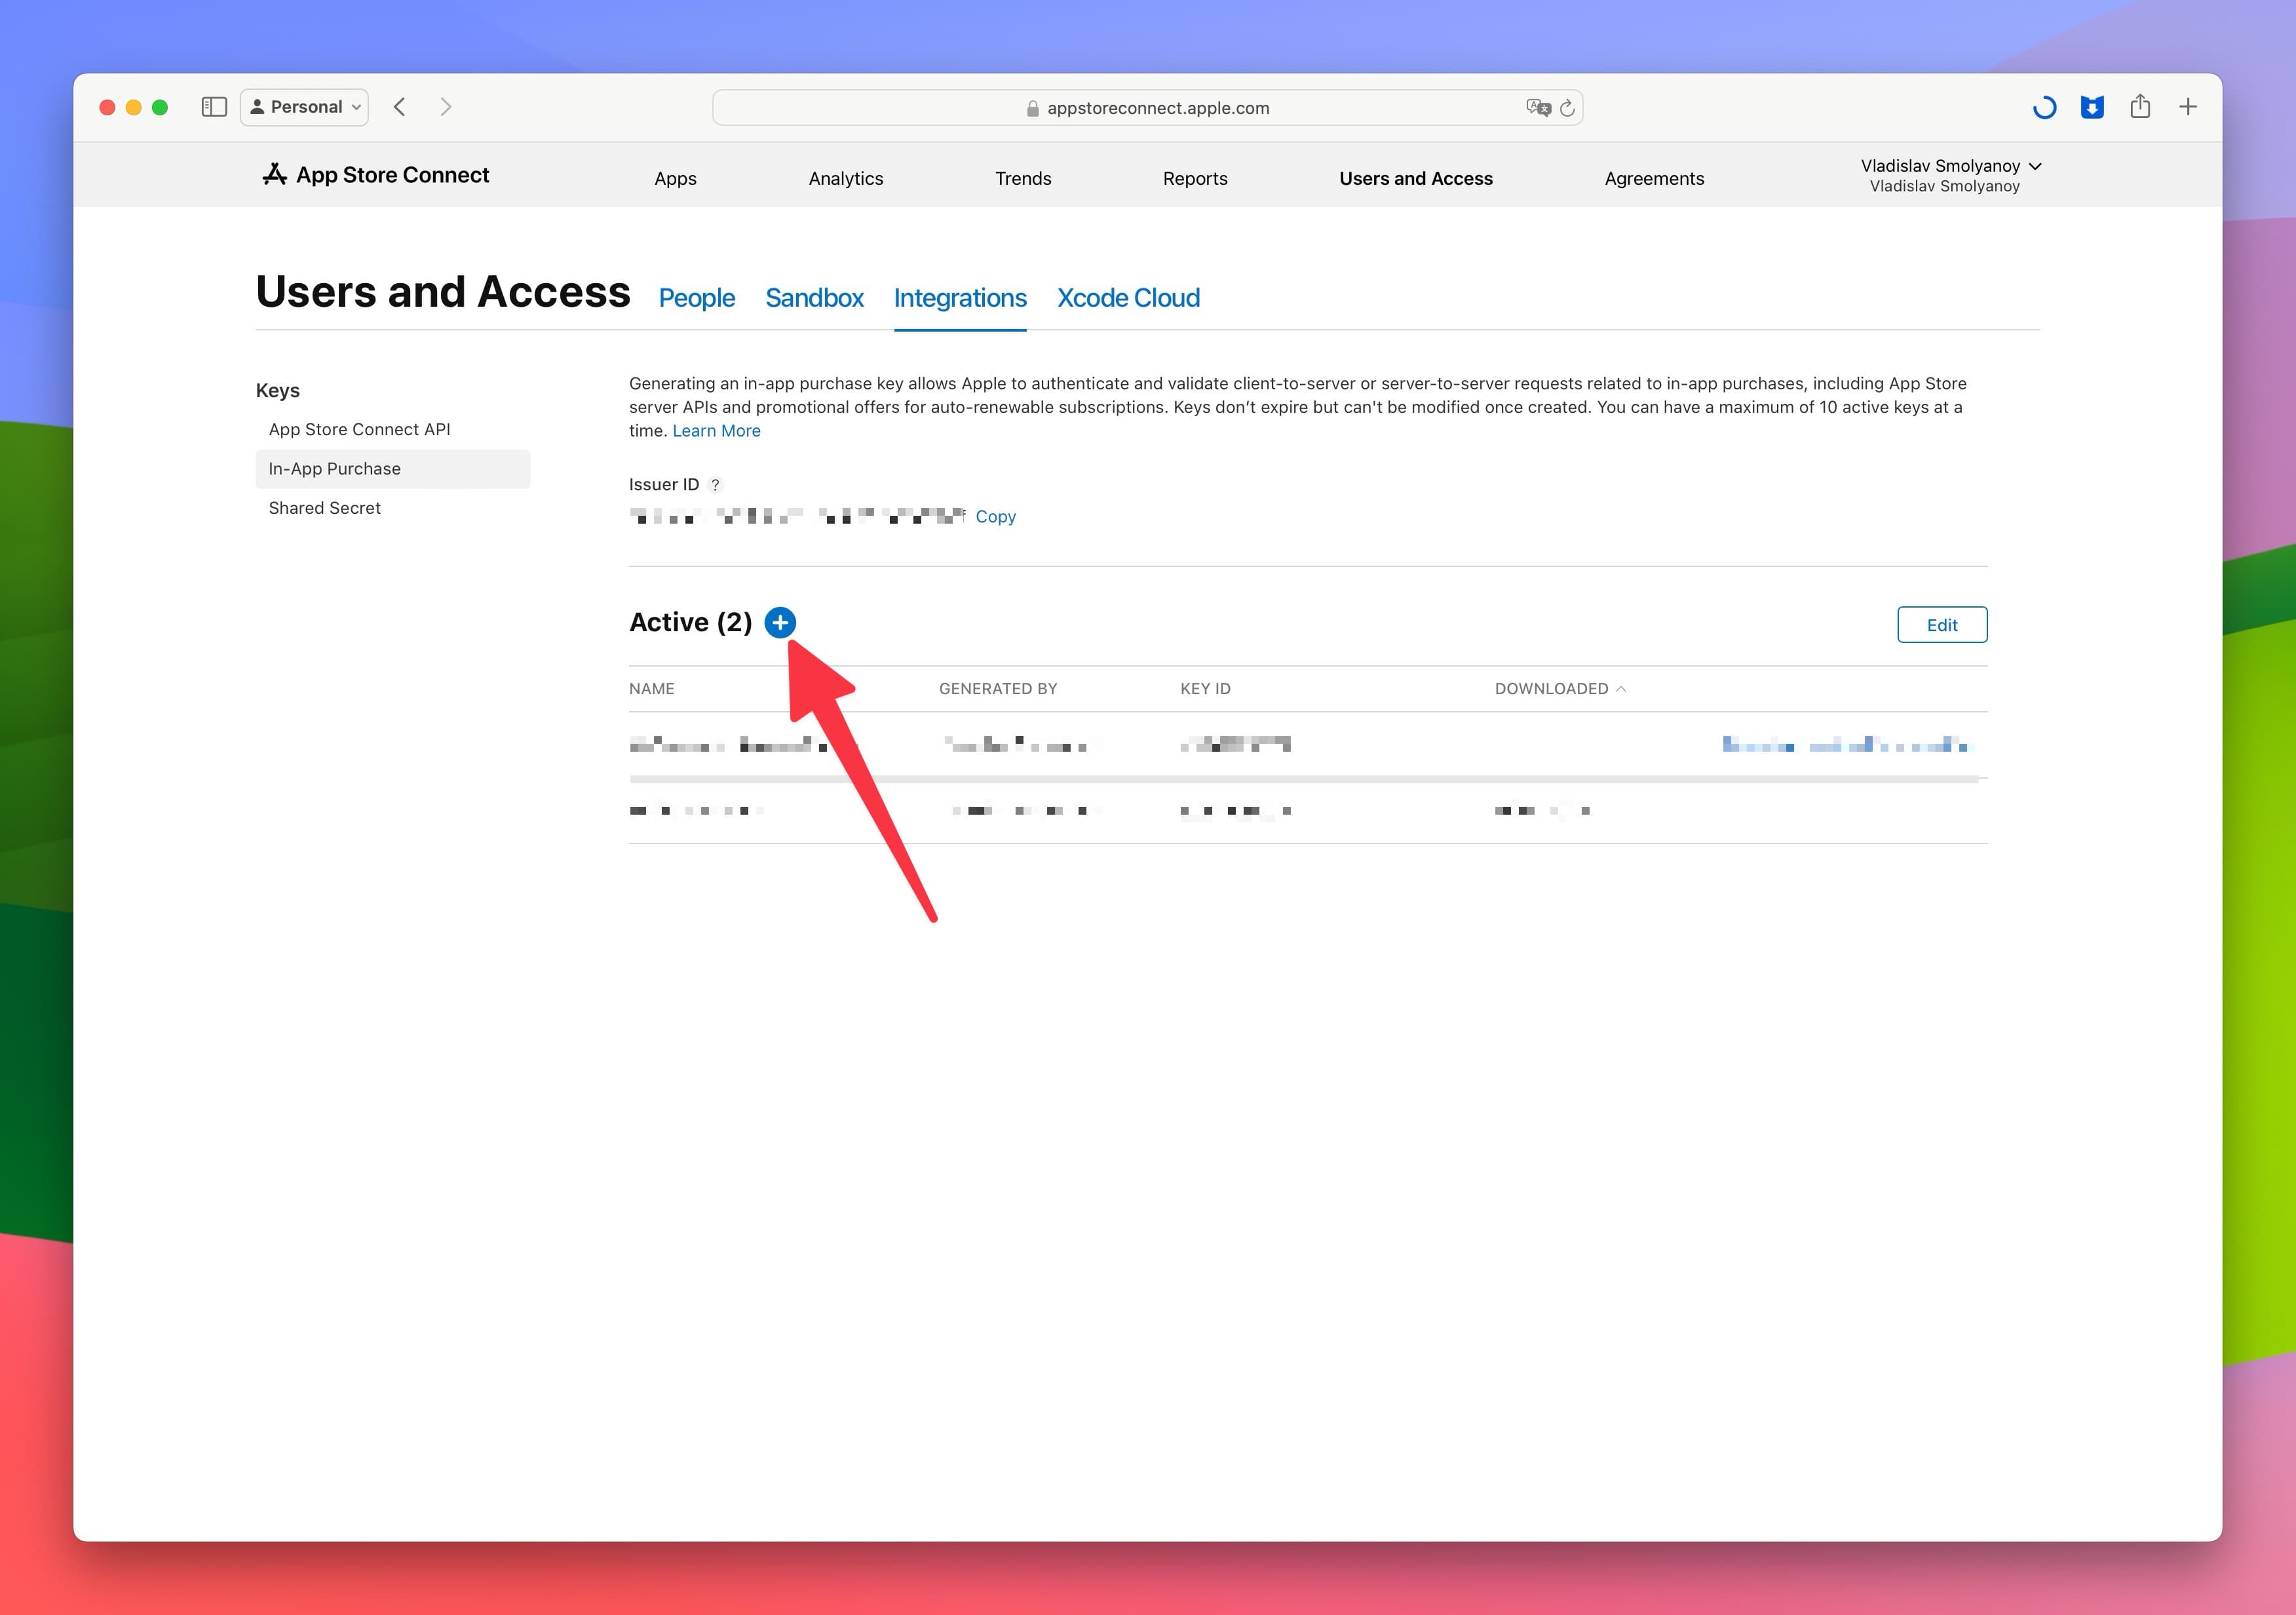2296x1615 pixels.
Task: Click the Edit button for active keys
Action: tap(1943, 624)
